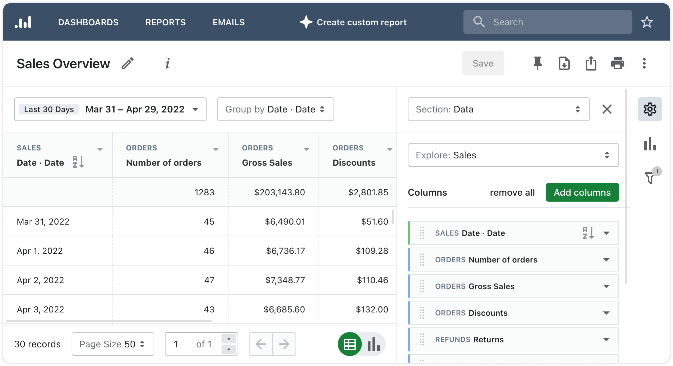Image resolution: width=673 pixels, height=366 pixels.
Task: Download the report using the export icon
Action: (564, 63)
